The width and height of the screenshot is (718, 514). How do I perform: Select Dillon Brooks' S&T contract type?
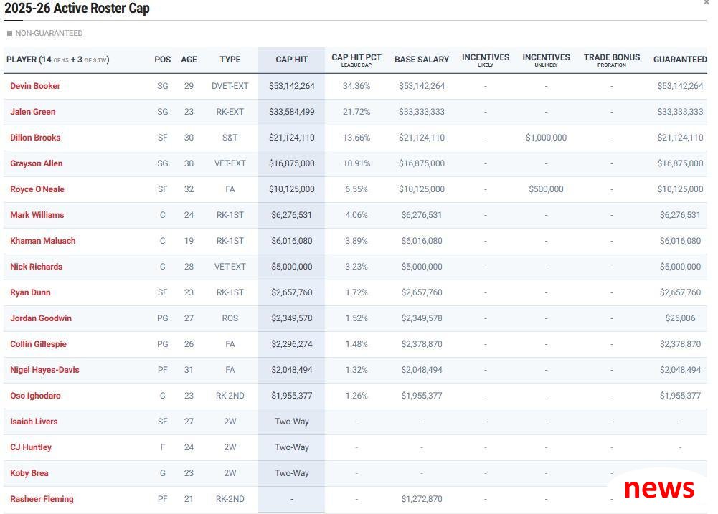click(230, 138)
